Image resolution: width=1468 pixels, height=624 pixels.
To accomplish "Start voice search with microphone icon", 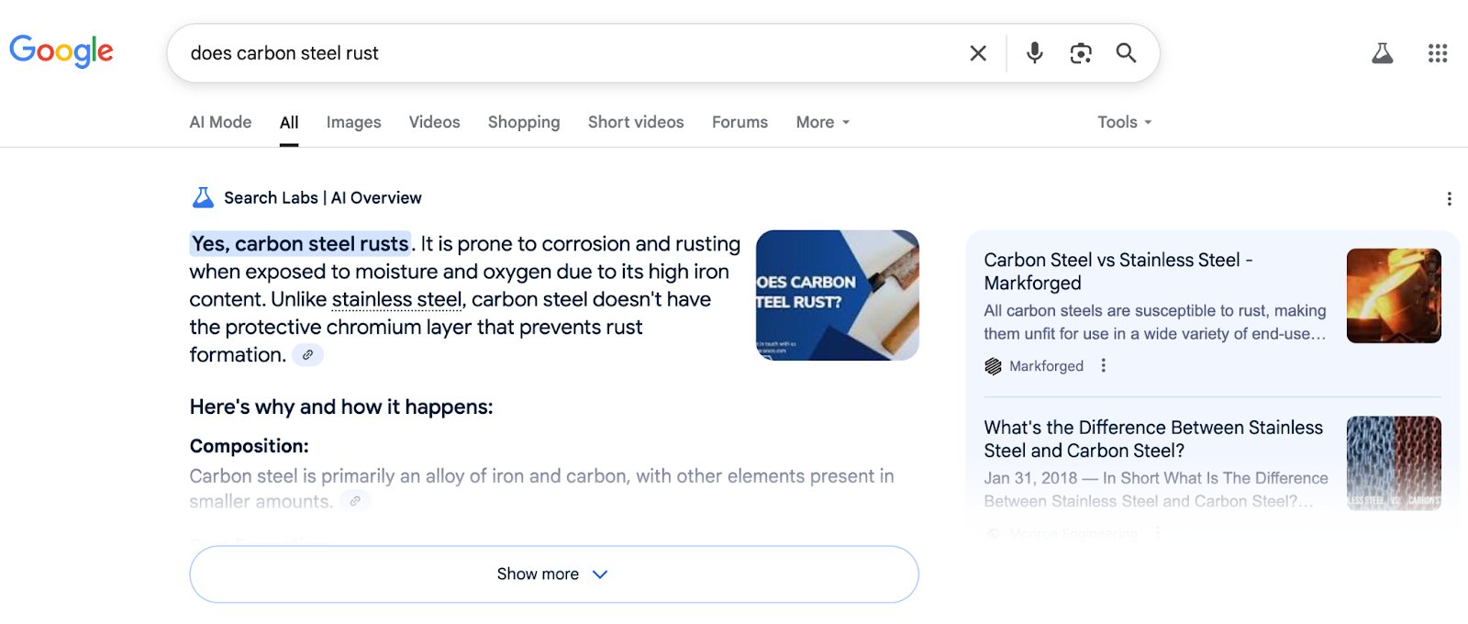I will point(1034,53).
